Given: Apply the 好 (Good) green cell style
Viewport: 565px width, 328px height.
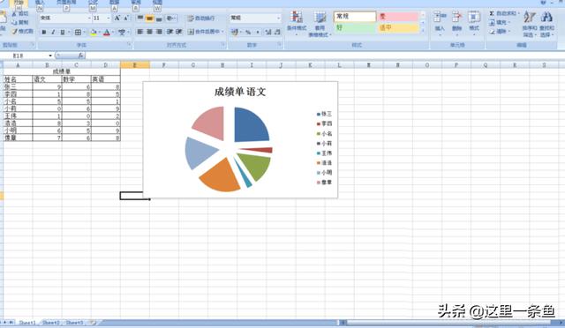Looking at the screenshot, I should [x=355, y=27].
